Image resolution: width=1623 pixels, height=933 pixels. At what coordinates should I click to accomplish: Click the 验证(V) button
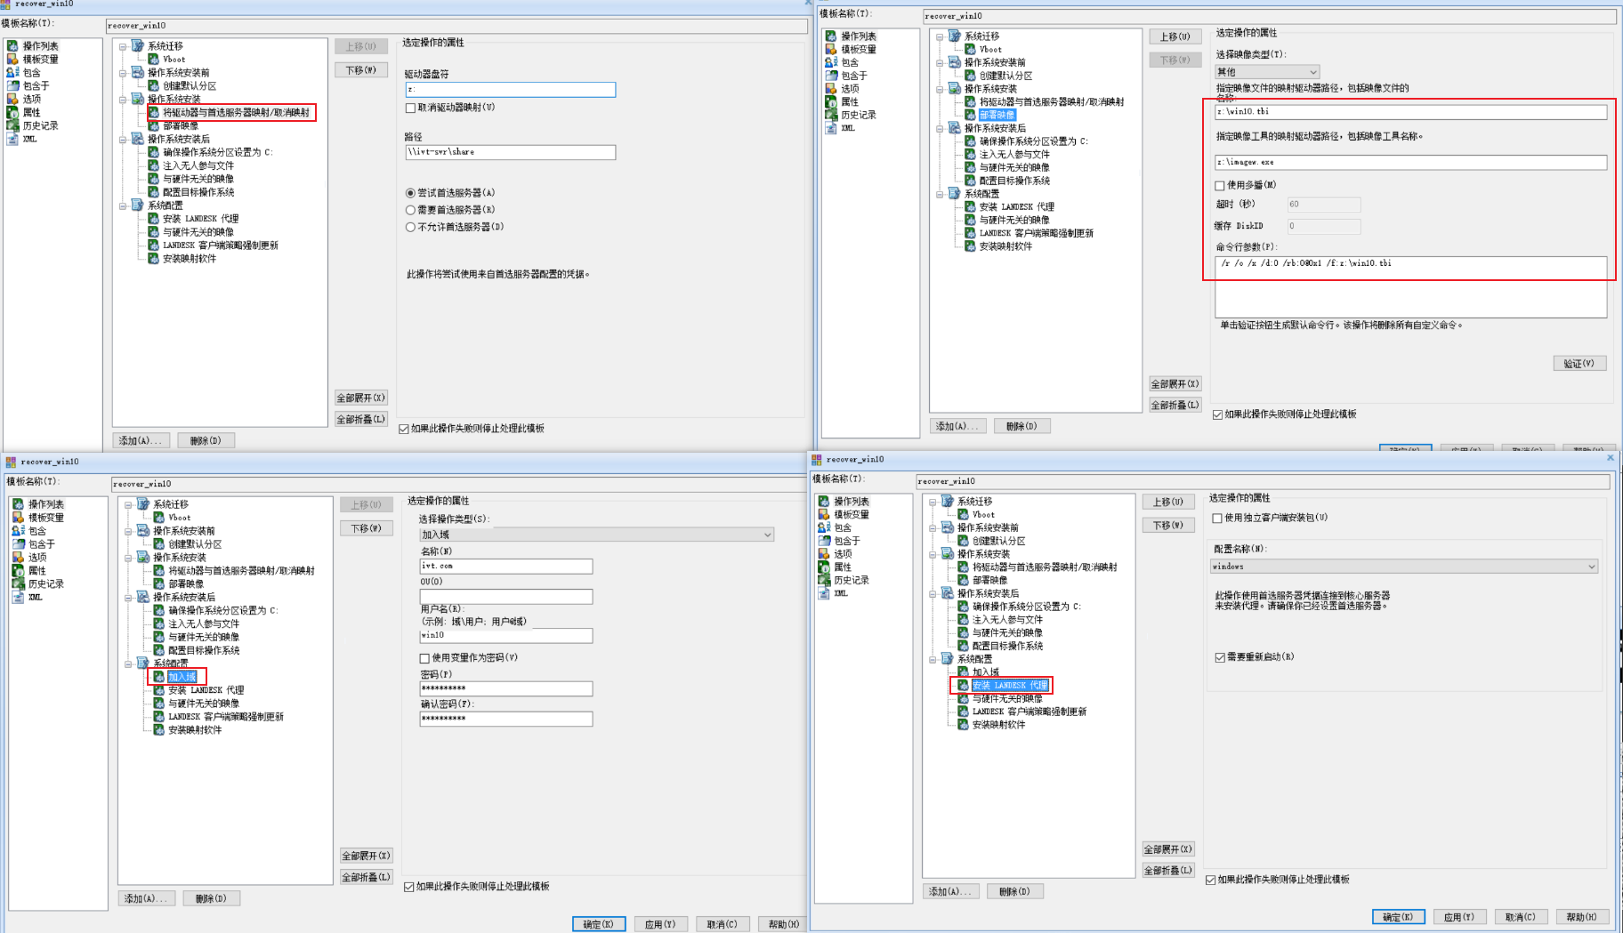pos(1579,364)
